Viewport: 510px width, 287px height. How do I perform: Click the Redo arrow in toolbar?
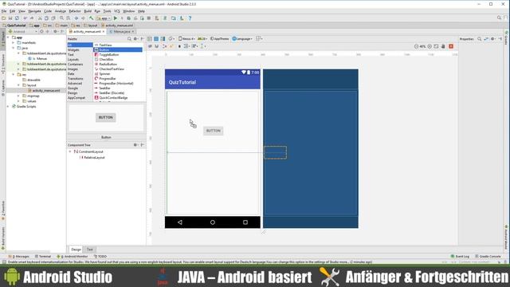click(x=32, y=18)
